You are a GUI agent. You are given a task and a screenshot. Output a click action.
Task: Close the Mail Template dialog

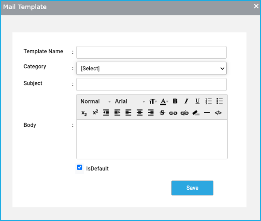click(256, 6)
